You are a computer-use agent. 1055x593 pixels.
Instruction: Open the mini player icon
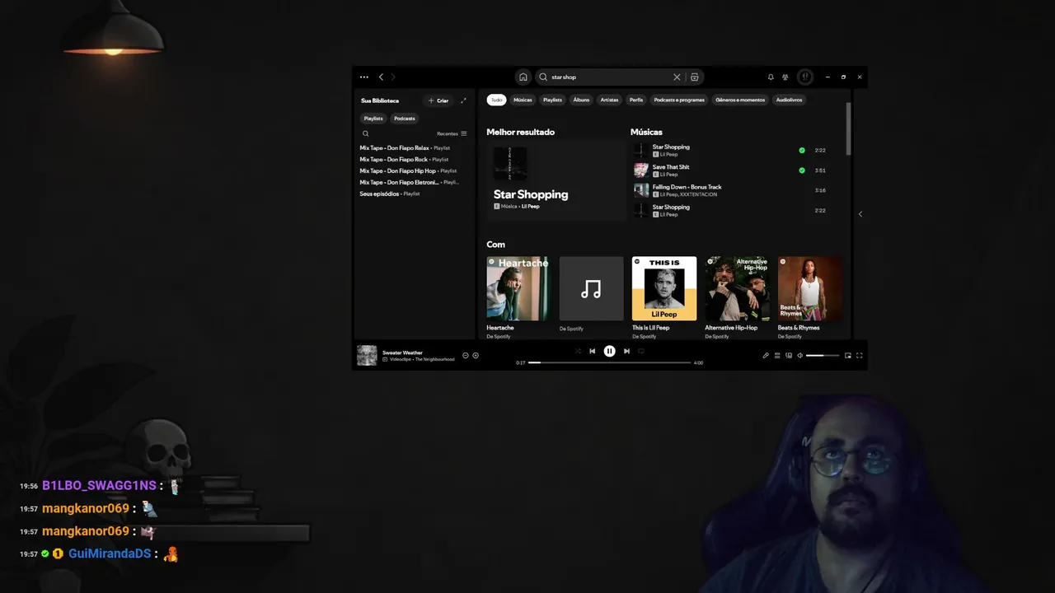click(x=848, y=355)
